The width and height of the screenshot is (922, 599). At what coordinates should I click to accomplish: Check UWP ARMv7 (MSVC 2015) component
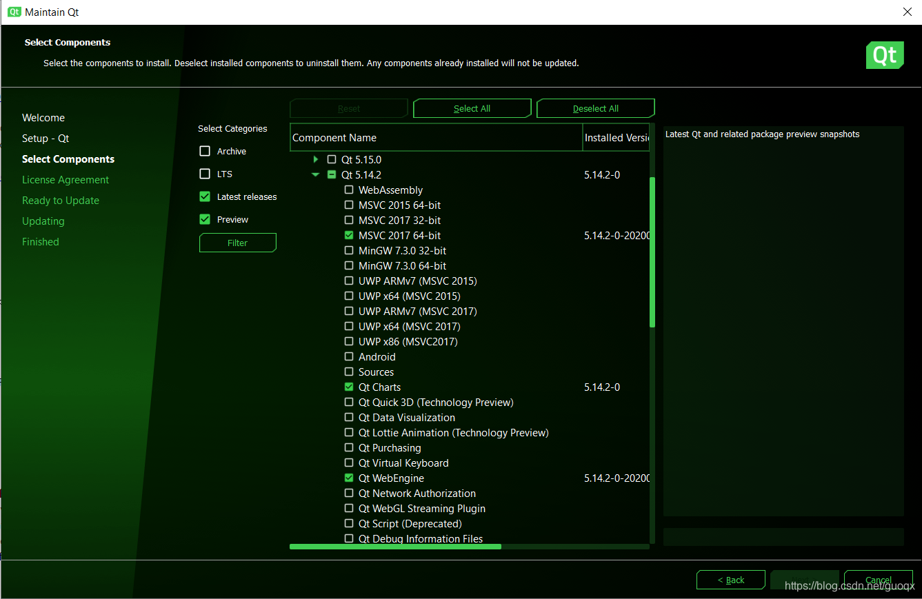349,281
